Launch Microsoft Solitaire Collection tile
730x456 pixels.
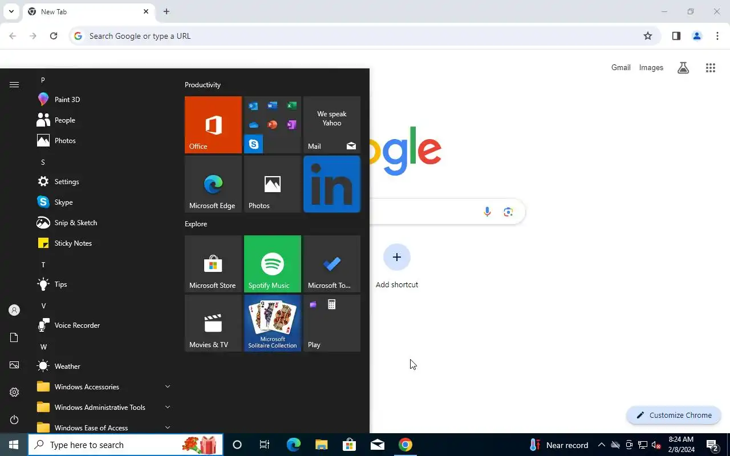tap(273, 323)
